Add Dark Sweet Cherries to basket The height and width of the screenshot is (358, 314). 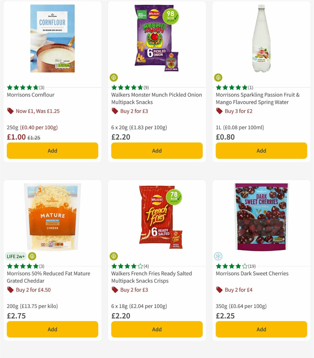(x=261, y=329)
